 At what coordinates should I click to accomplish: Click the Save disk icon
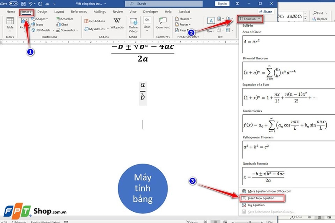click(23, 4)
